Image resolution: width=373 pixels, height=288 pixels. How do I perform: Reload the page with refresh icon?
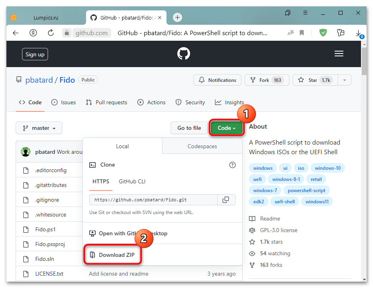point(51,33)
